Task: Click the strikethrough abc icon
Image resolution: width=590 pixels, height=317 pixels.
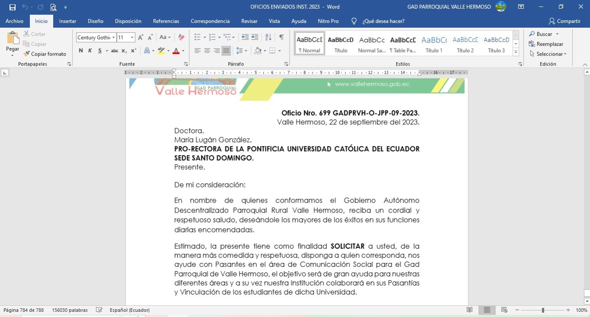Action: [115, 51]
